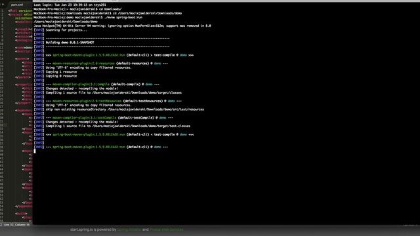
Task: Click the final spring-boot-maven-plugin run line
Action: point(100,147)
